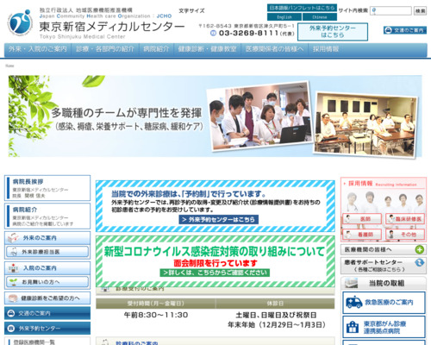Open 健康診断・健康教室 menu
This screenshot has width=431, height=345.
click(x=207, y=49)
